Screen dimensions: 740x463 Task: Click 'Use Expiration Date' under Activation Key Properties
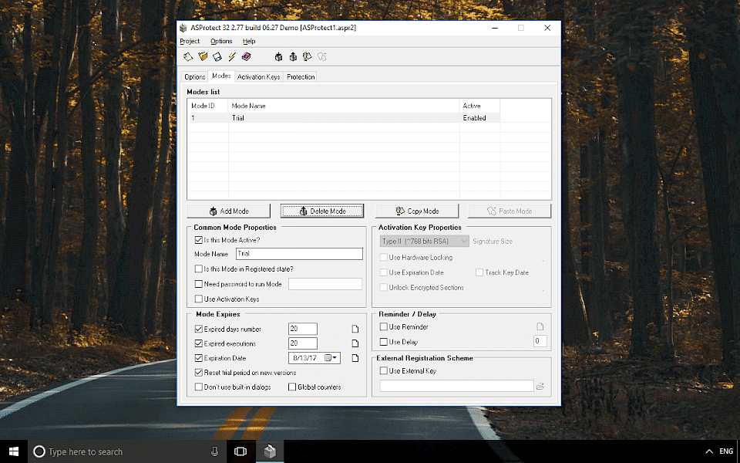(x=384, y=272)
